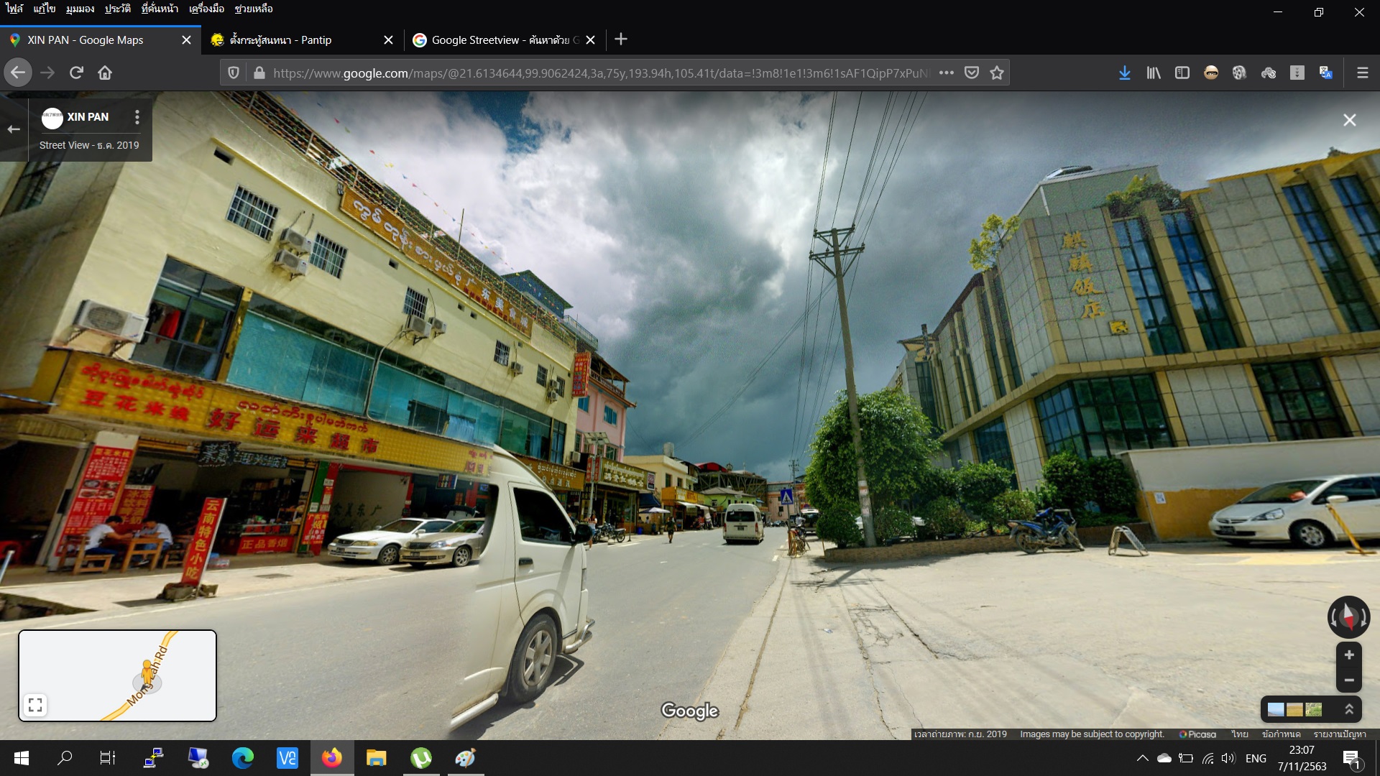Open the browser home page
Screen dimensions: 1380x776
105,73
